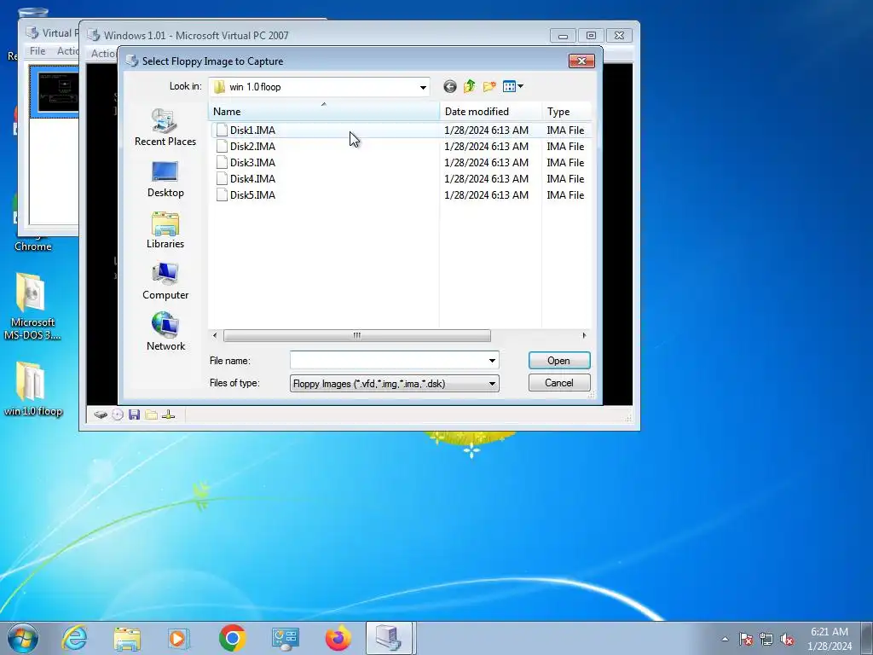Open the Windows Start menu
Screen dimensions: 873x655
pos(23,638)
